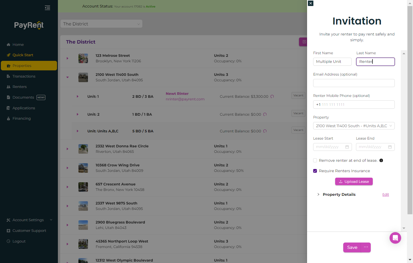
Task: Open the intercom chat bubble
Action: pos(395,238)
